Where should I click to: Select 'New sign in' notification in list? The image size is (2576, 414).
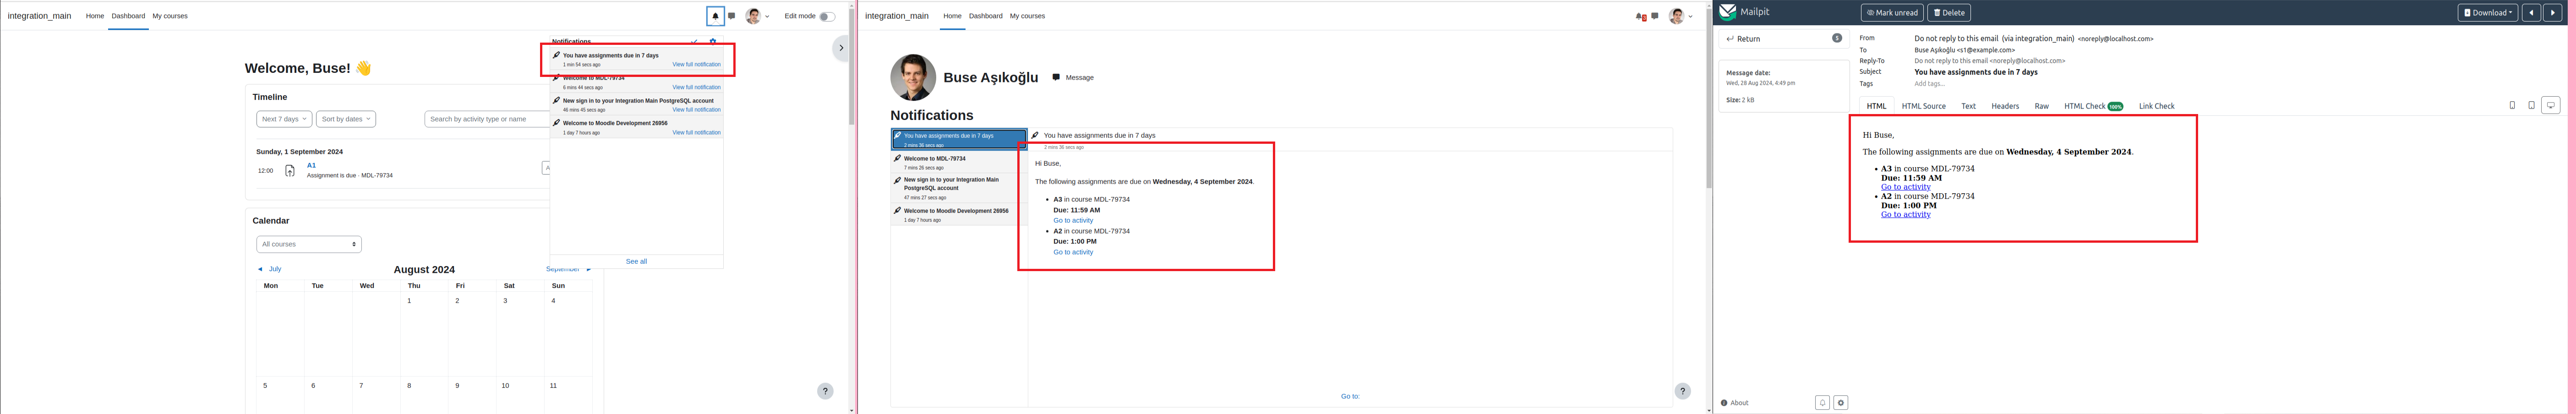click(959, 188)
